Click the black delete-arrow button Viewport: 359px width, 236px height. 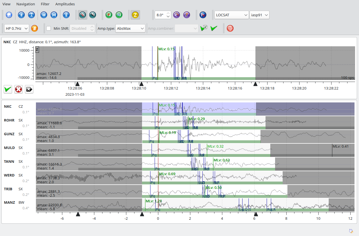(29, 89)
